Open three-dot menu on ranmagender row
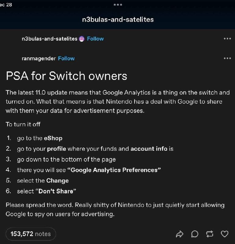 227,58
